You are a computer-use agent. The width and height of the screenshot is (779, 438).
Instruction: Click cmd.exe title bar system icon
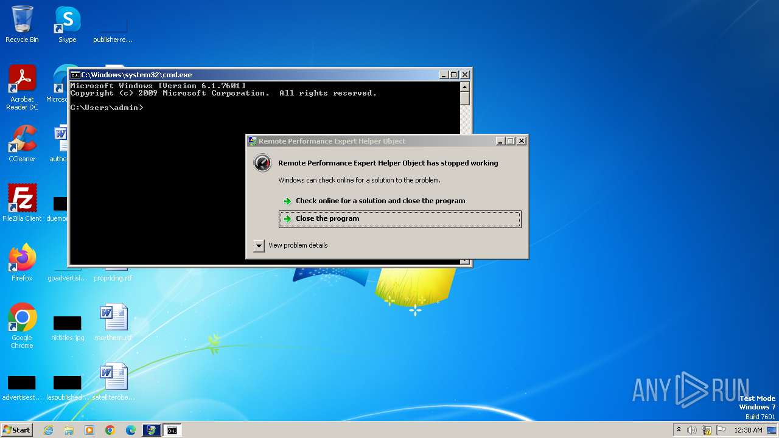point(75,75)
